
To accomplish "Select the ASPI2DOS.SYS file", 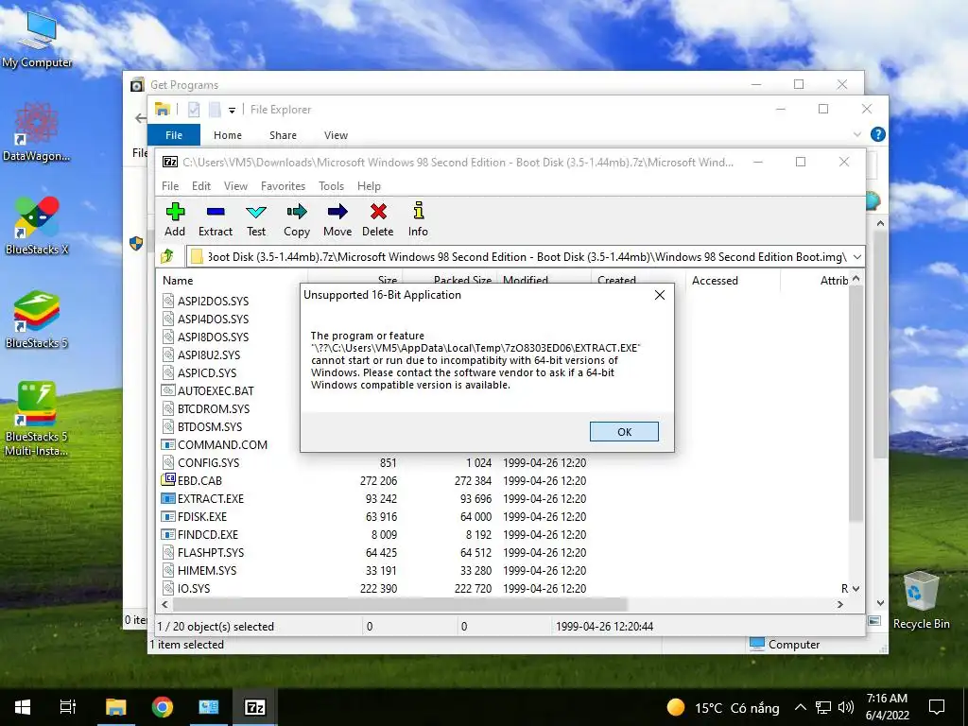I will [213, 302].
